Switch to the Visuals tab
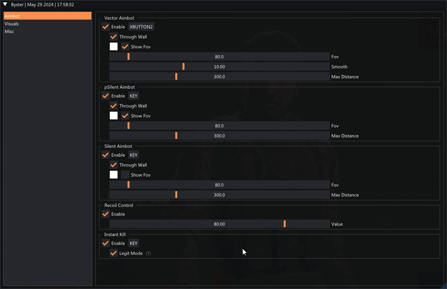This screenshot has height=289, width=447. 48,24
